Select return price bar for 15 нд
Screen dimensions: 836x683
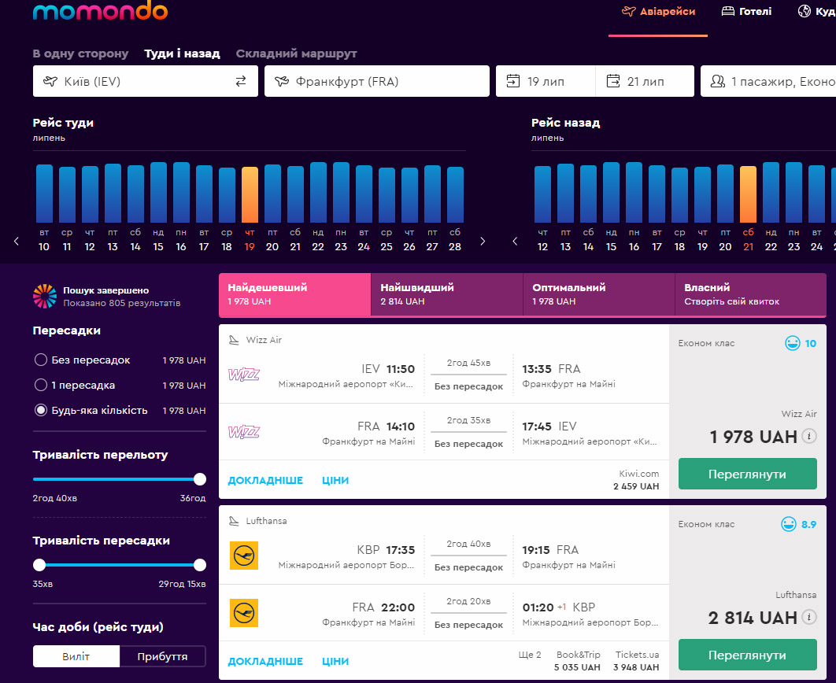pyautogui.click(x=611, y=192)
